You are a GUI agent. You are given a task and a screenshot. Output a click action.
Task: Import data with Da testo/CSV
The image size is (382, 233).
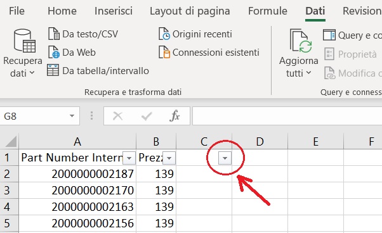pos(83,34)
